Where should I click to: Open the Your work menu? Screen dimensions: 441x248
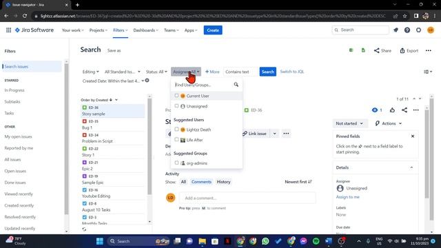pos(72,30)
